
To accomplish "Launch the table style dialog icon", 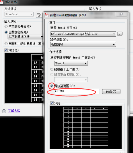I will (x=39, y=15).
